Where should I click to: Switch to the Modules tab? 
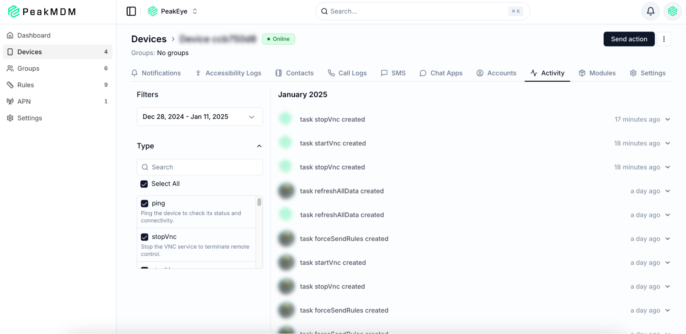597,73
